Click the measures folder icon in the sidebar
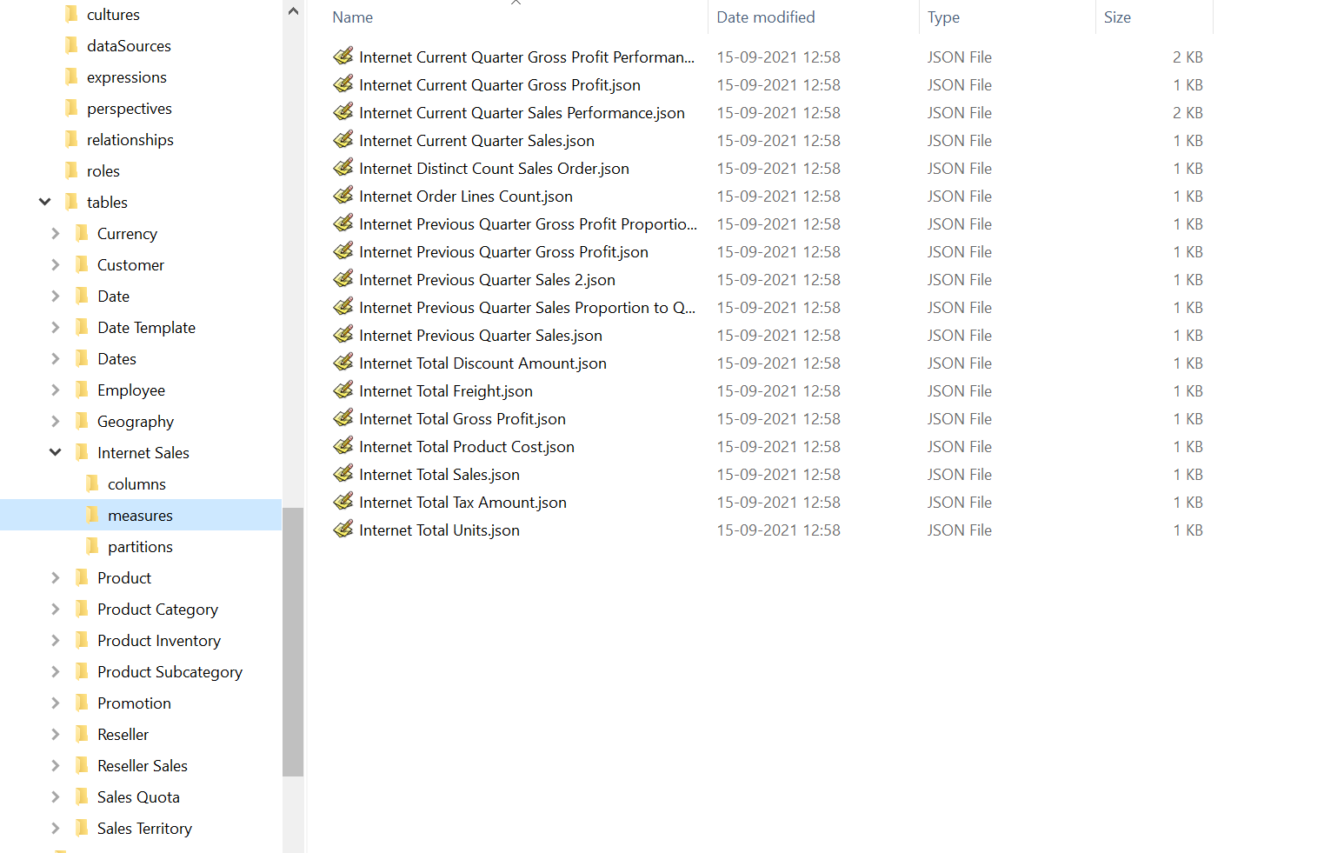 [x=94, y=515]
